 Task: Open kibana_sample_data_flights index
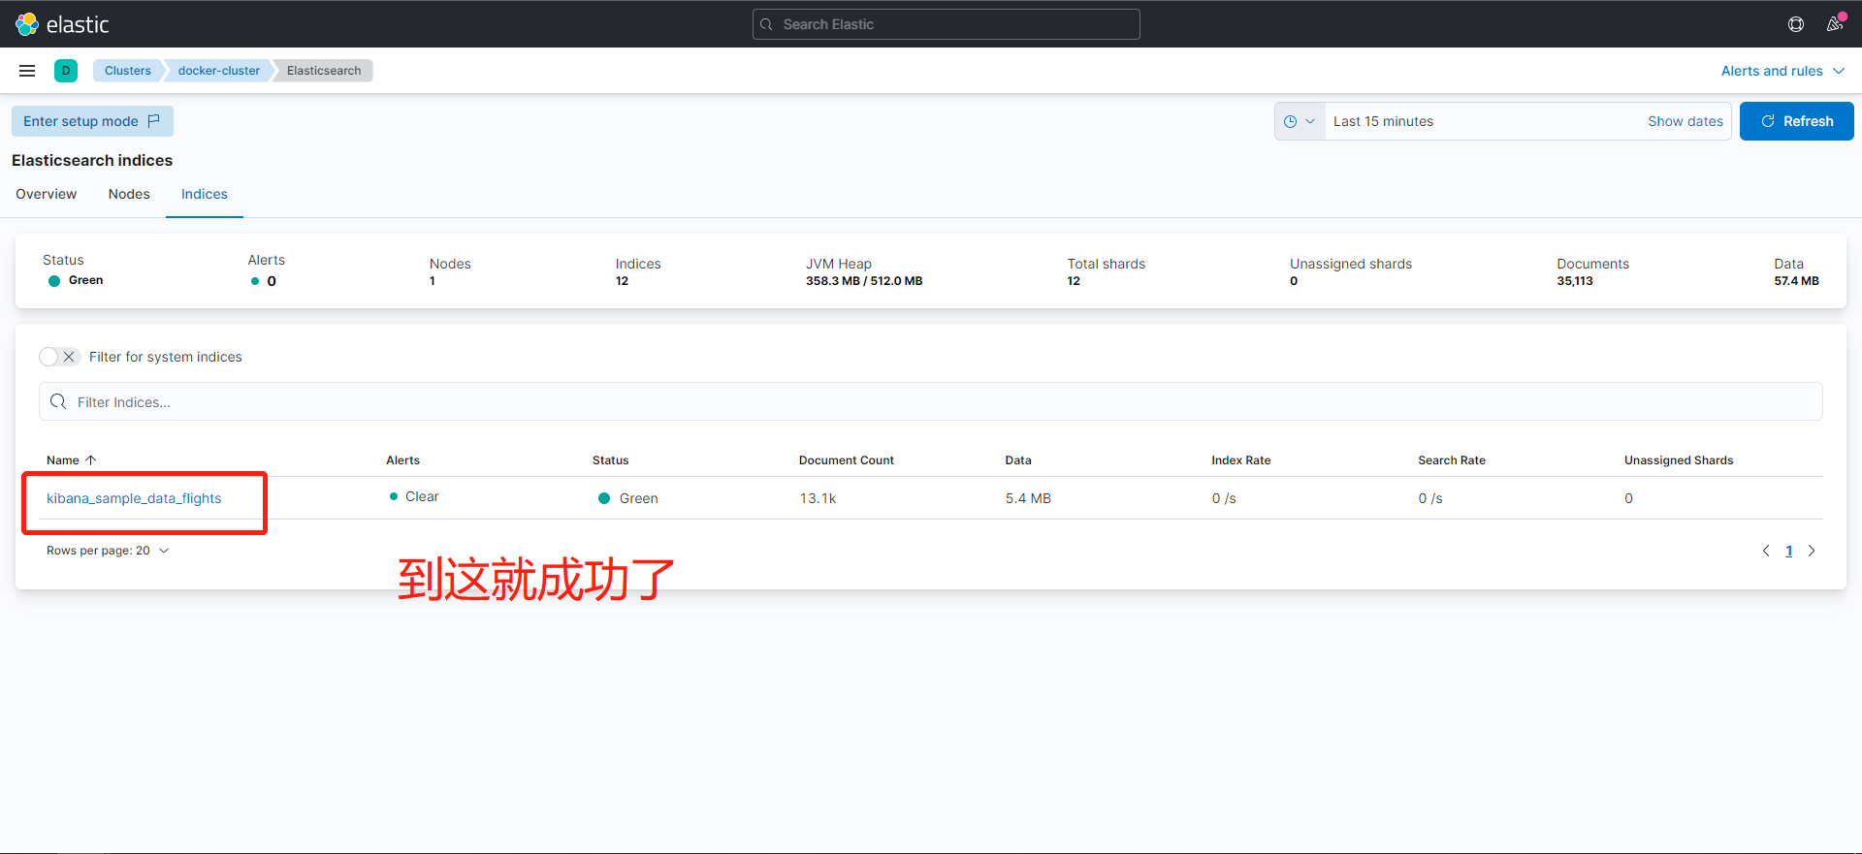pyautogui.click(x=134, y=498)
